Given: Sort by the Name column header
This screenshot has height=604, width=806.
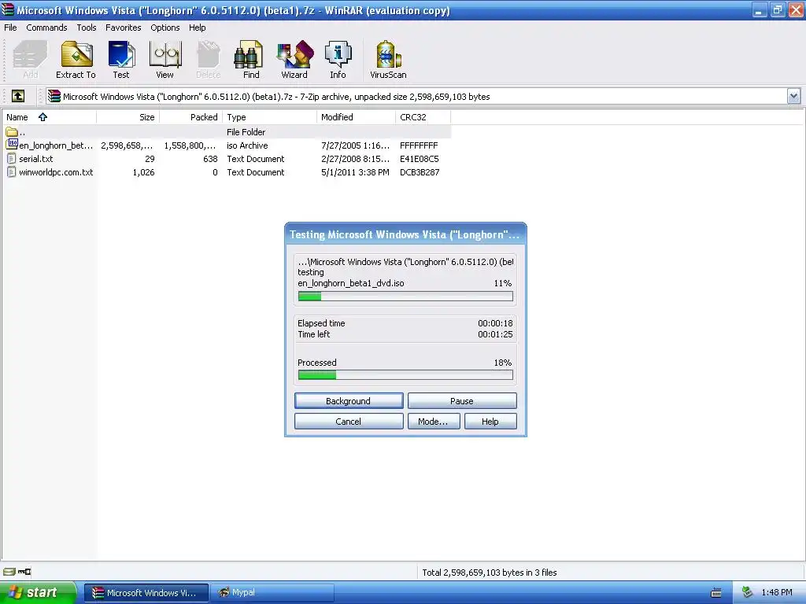Looking at the screenshot, I should click(x=49, y=117).
